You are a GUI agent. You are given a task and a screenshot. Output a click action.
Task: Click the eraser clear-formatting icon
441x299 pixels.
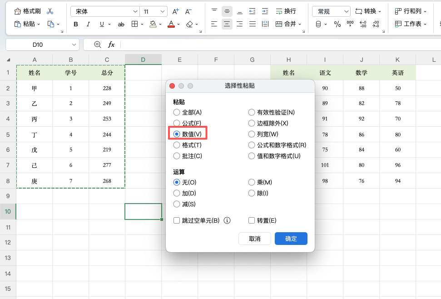pos(189,24)
